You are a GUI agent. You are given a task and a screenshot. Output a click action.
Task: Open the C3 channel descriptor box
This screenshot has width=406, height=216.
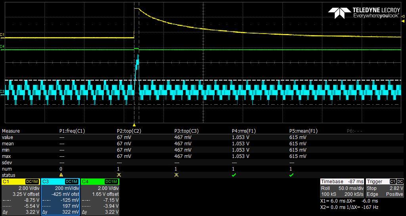60,197
